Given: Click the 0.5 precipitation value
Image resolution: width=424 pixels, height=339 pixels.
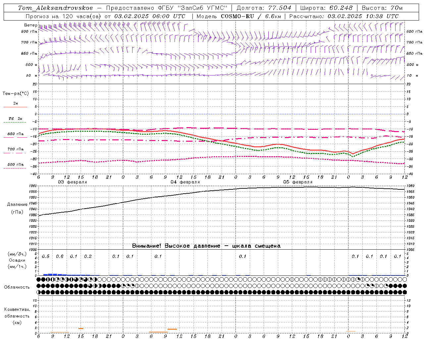Looking at the screenshot, I should 46,257.
